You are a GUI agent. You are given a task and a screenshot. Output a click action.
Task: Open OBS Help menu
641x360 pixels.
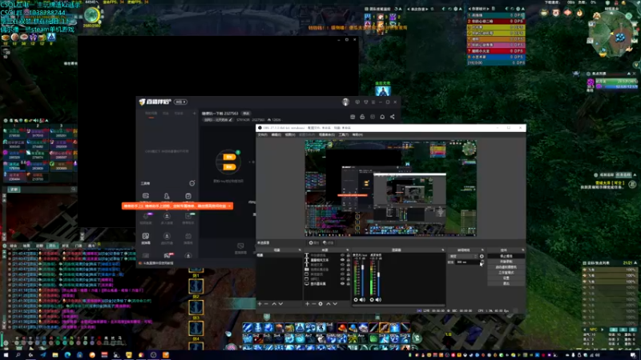(357, 134)
